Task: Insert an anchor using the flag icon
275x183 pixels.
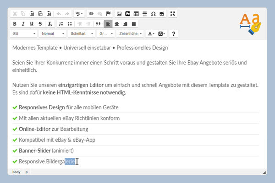Action: (x=108, y=14)
